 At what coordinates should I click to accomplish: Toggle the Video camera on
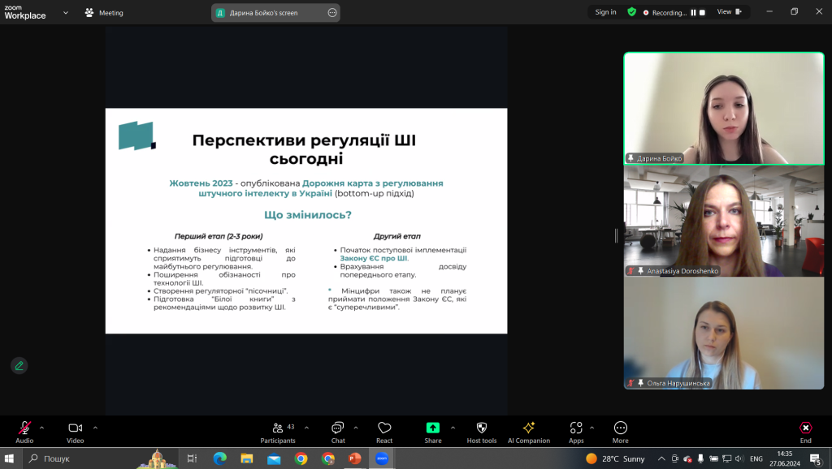[76, 432]
